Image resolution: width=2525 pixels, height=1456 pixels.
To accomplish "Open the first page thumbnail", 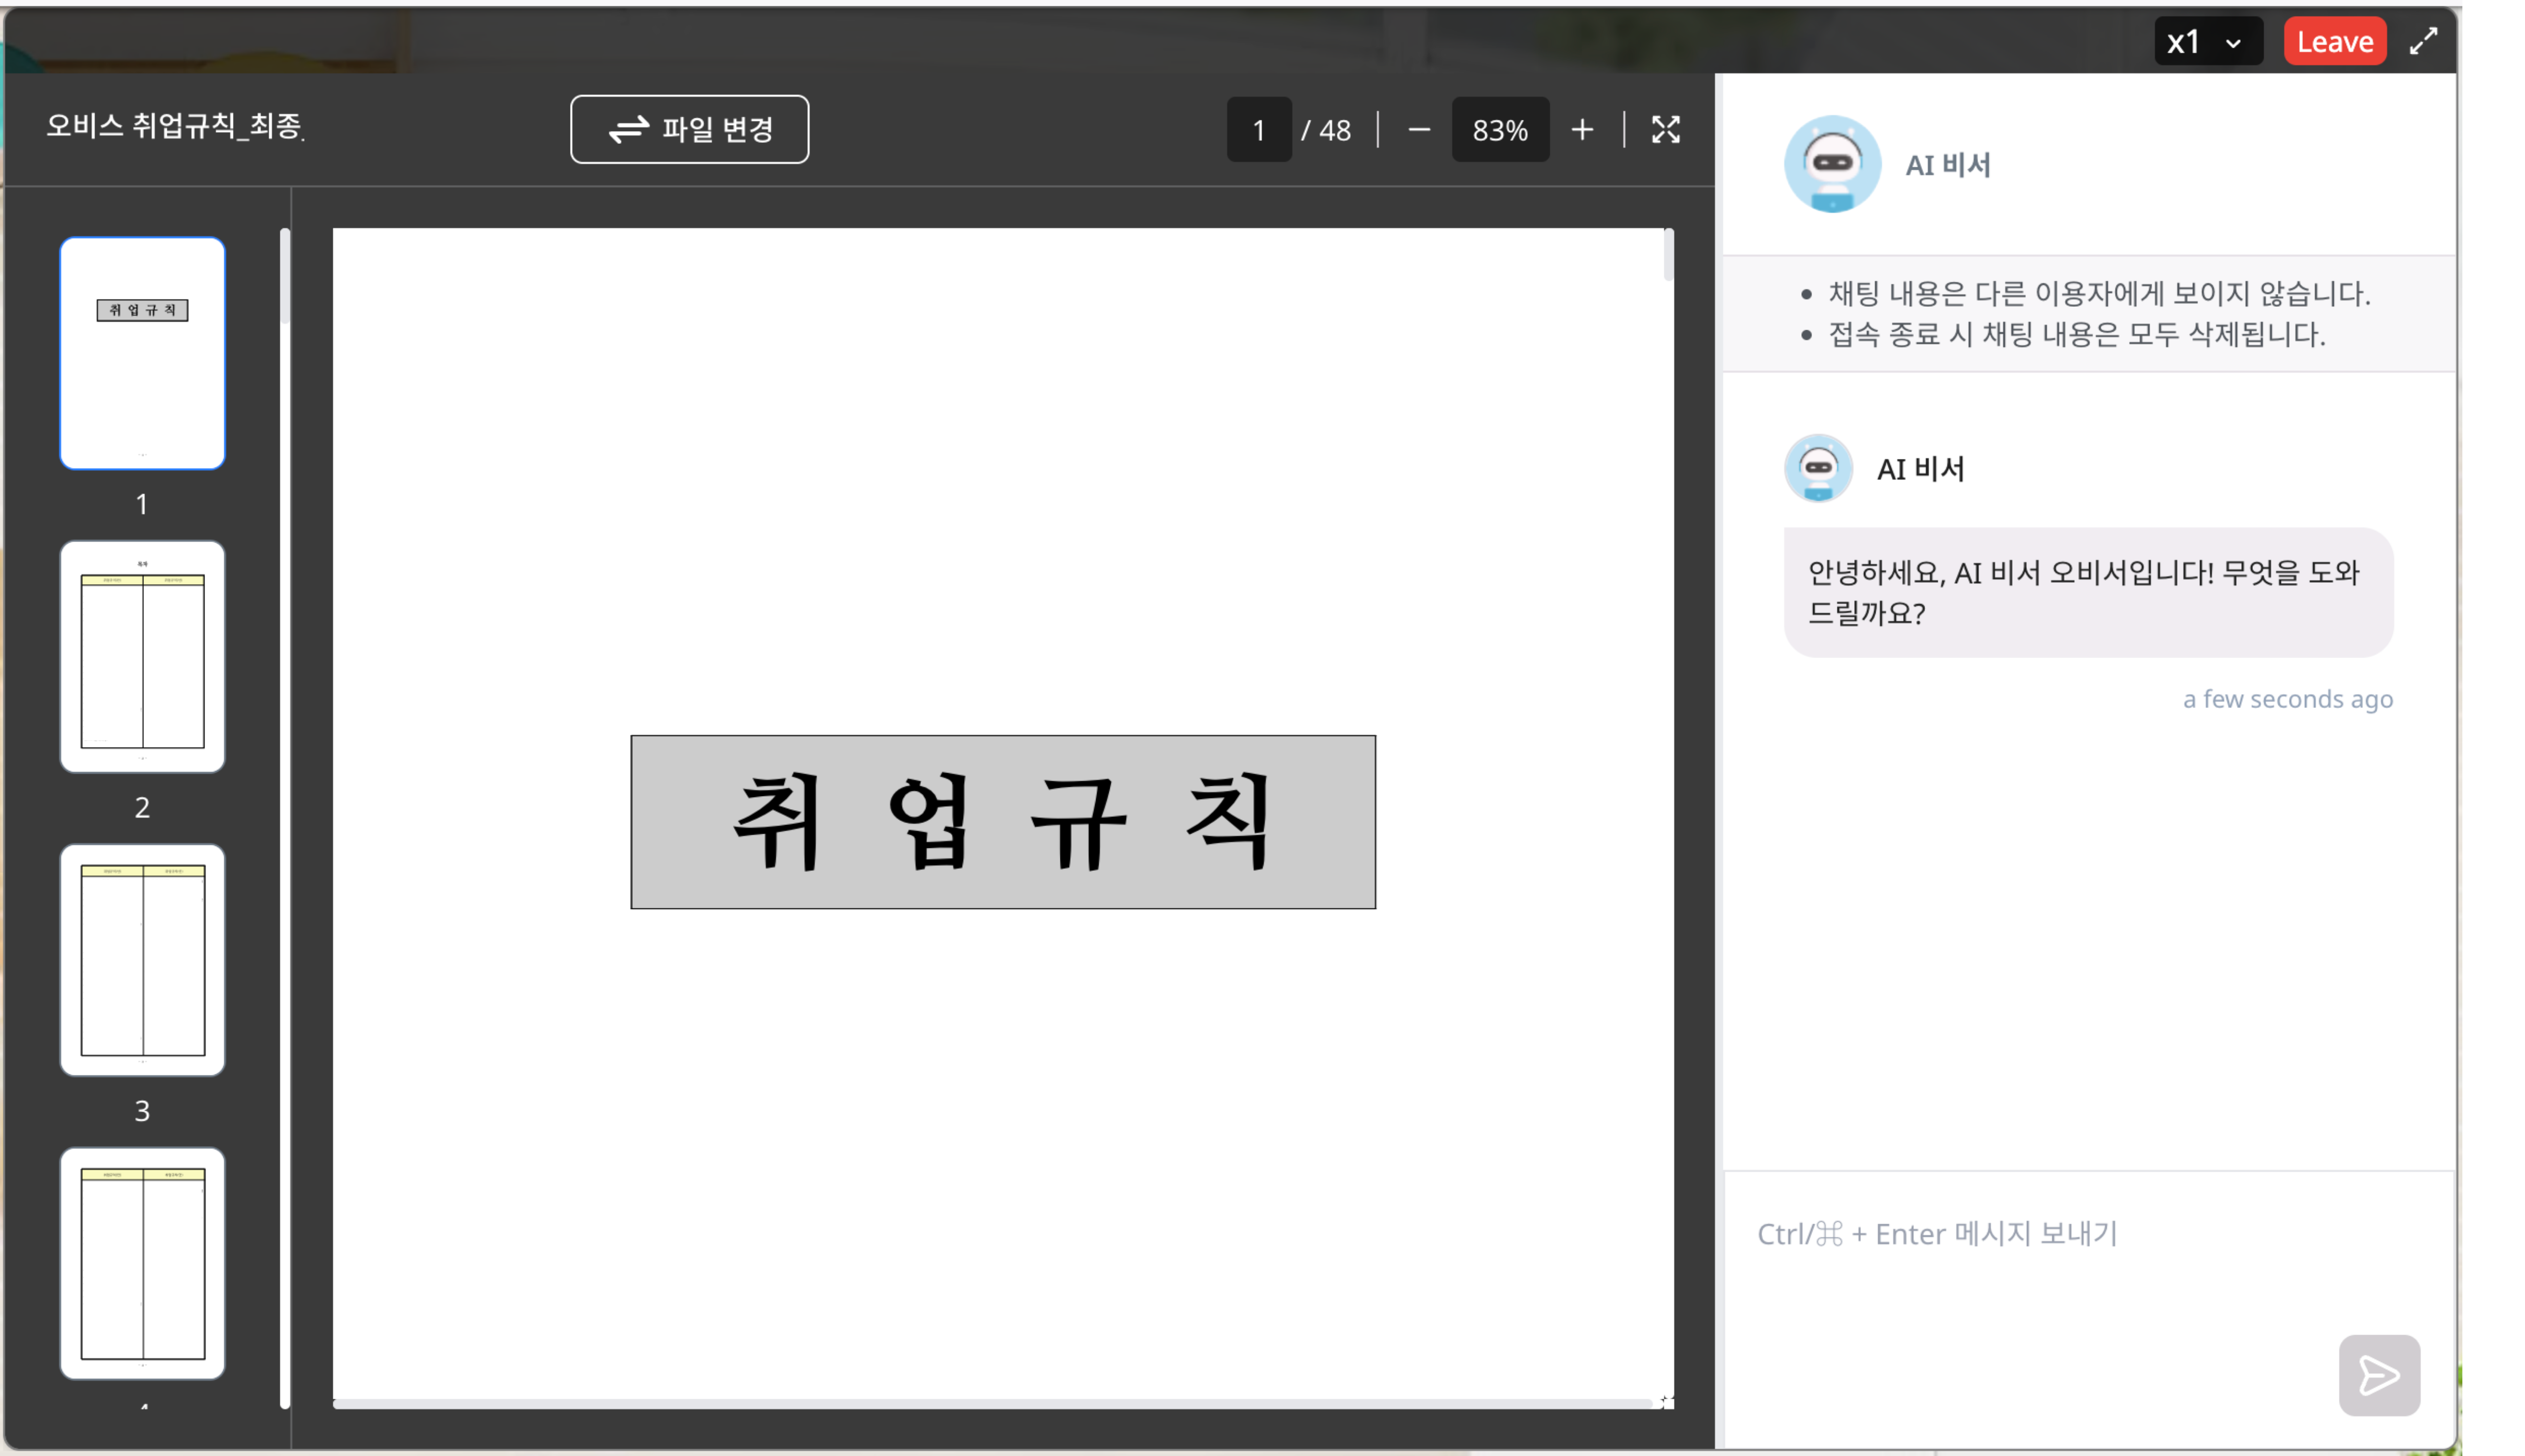I will point(143,353).
